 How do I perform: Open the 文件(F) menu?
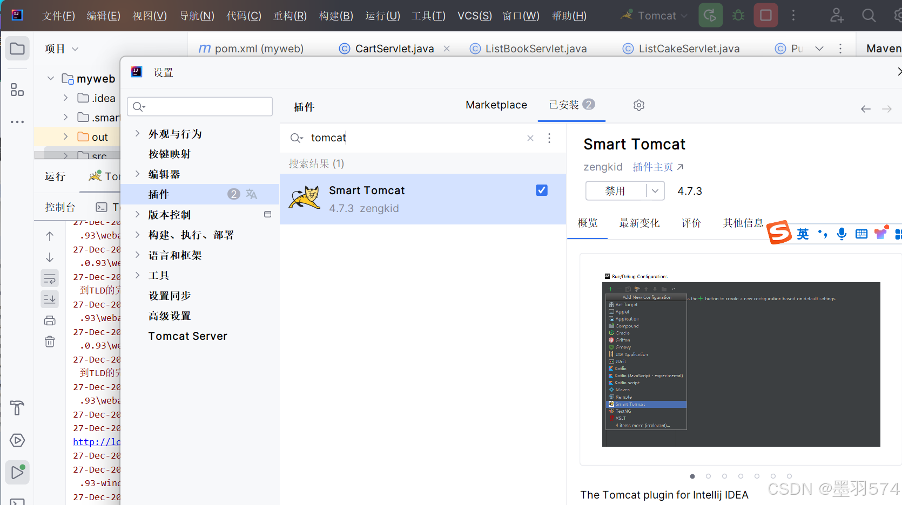click(58, 16)
